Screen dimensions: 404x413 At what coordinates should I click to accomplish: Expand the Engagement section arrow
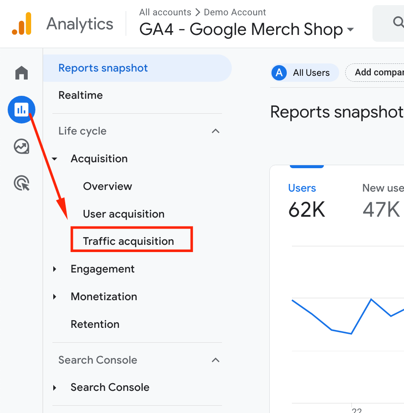click(x=55, y=269)
